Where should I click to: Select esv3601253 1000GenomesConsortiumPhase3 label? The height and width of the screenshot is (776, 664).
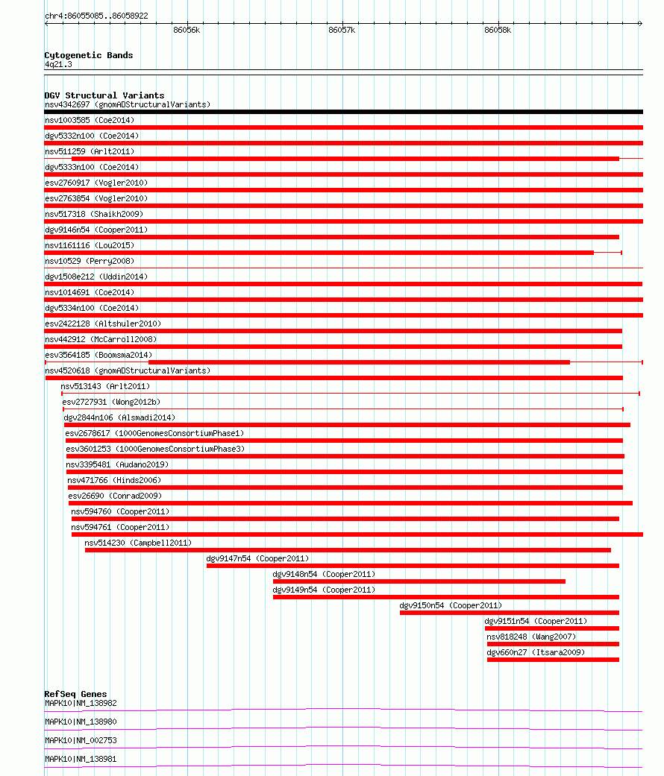(155, 449)
